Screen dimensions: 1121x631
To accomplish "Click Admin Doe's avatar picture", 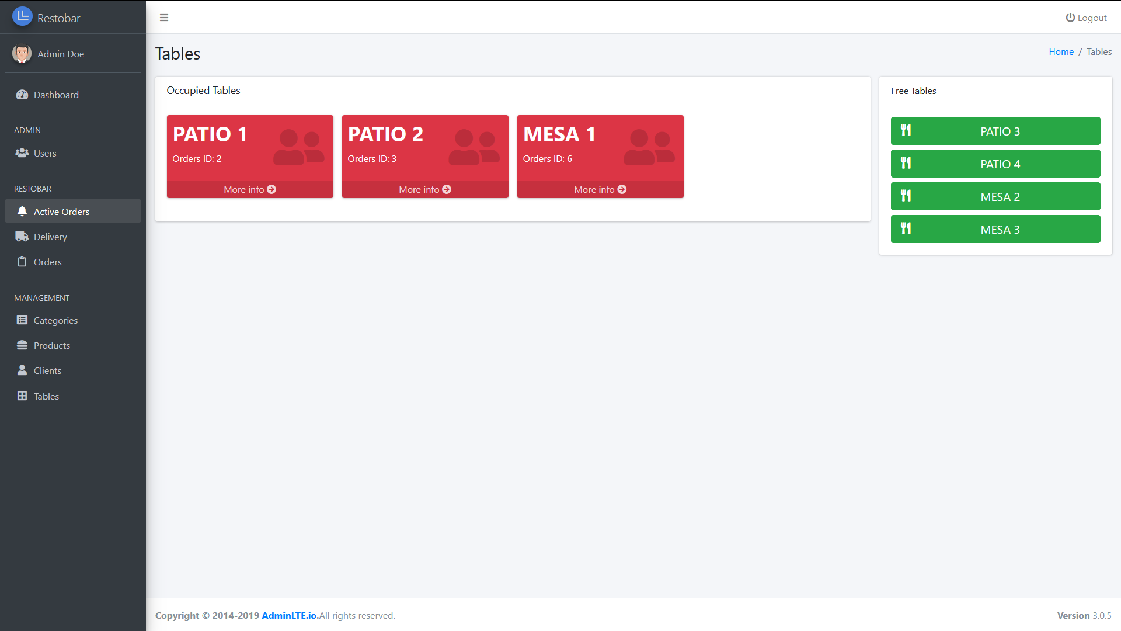I will 22,54.
